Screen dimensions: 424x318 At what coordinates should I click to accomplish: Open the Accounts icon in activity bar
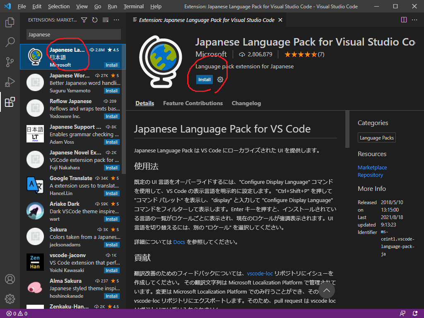[x=10, y=279]
